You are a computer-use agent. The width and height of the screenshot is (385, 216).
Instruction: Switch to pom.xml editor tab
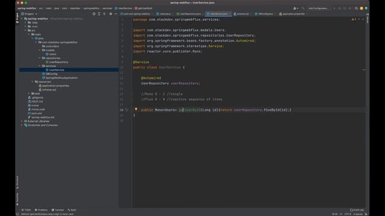137,14
